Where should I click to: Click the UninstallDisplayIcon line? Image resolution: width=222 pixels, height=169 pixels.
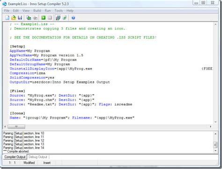[51, 69]
